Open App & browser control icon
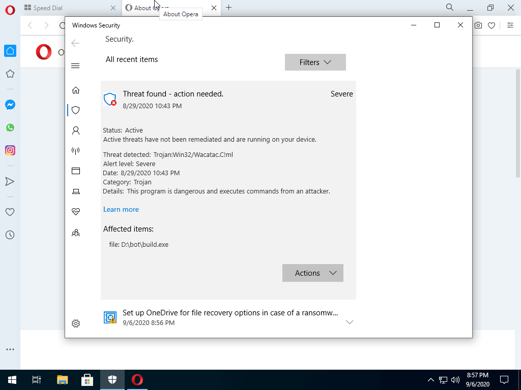Image resolution: width=521 pixels, height=390 pixels. click(76, 171)
